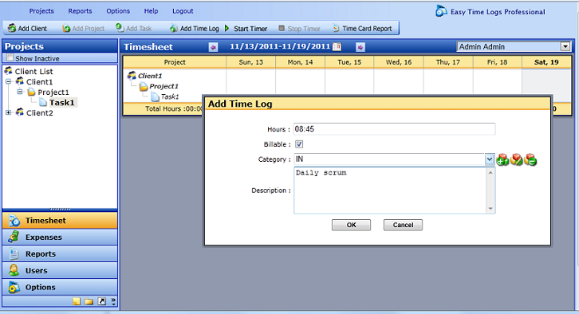Collapse the Project1 tree node
This screenshot has width=579, height=314.
(20, 92)
